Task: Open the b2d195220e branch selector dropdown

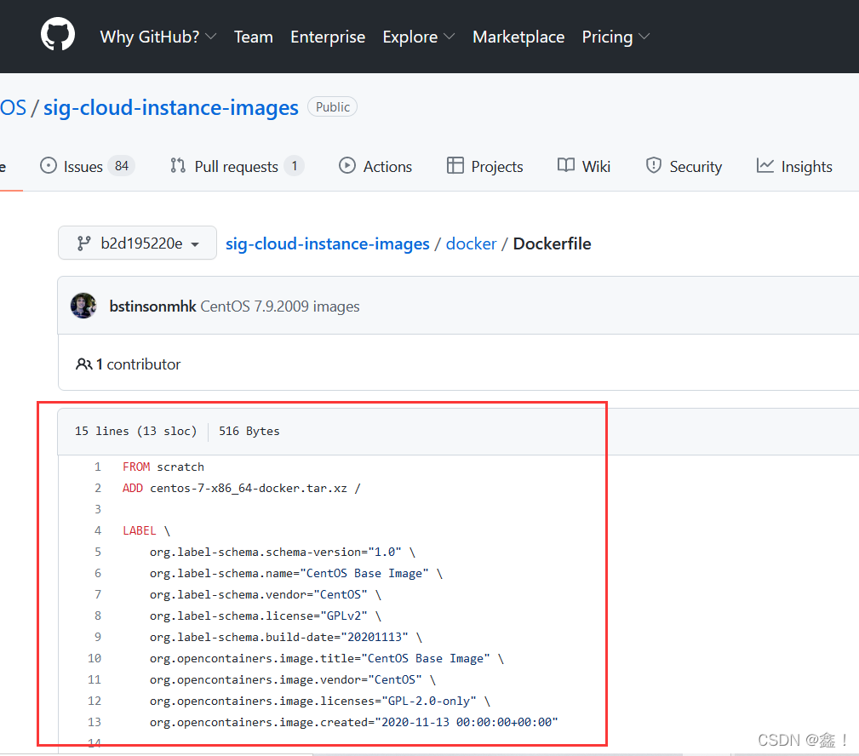Action: [138, 243]
